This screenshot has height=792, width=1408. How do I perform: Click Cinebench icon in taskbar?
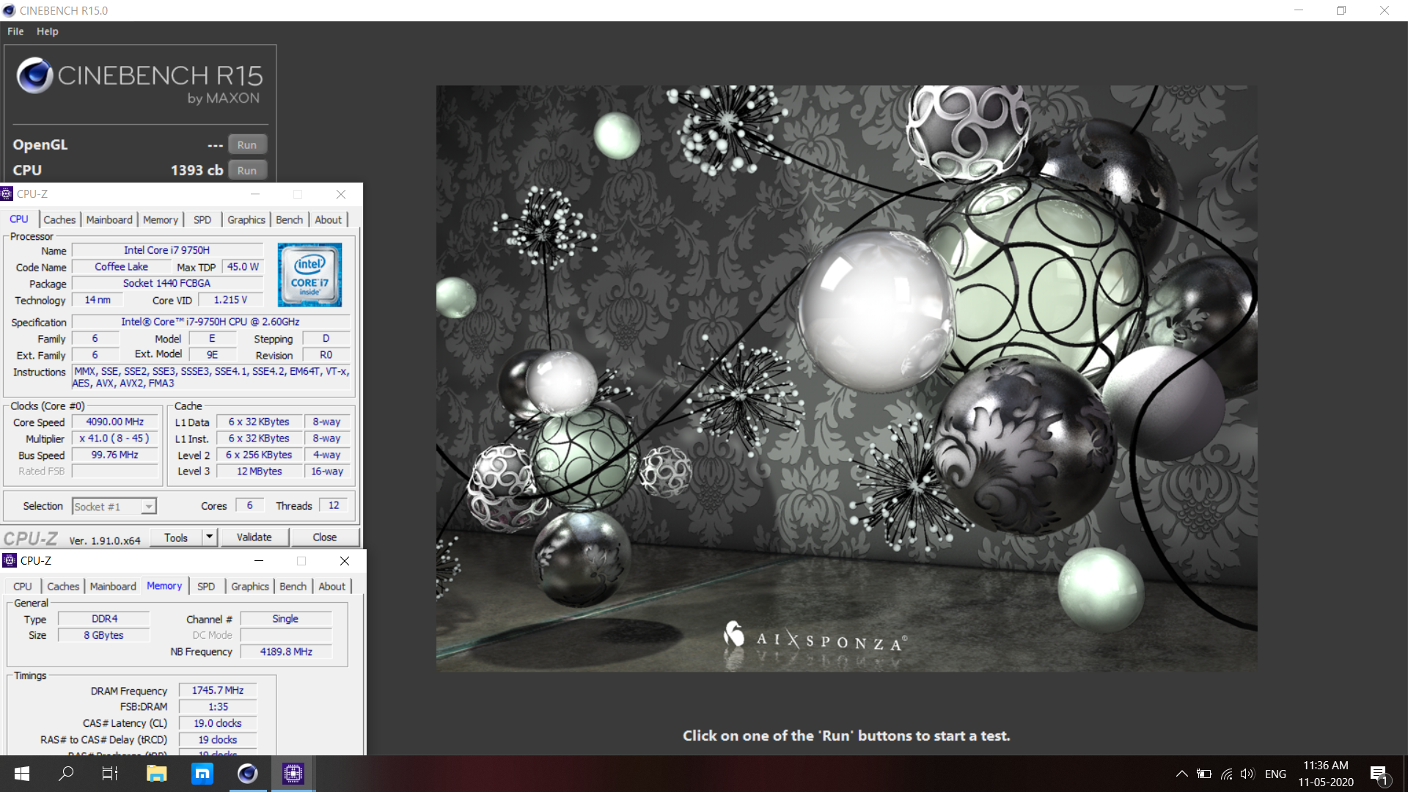[x=248, y=774]
